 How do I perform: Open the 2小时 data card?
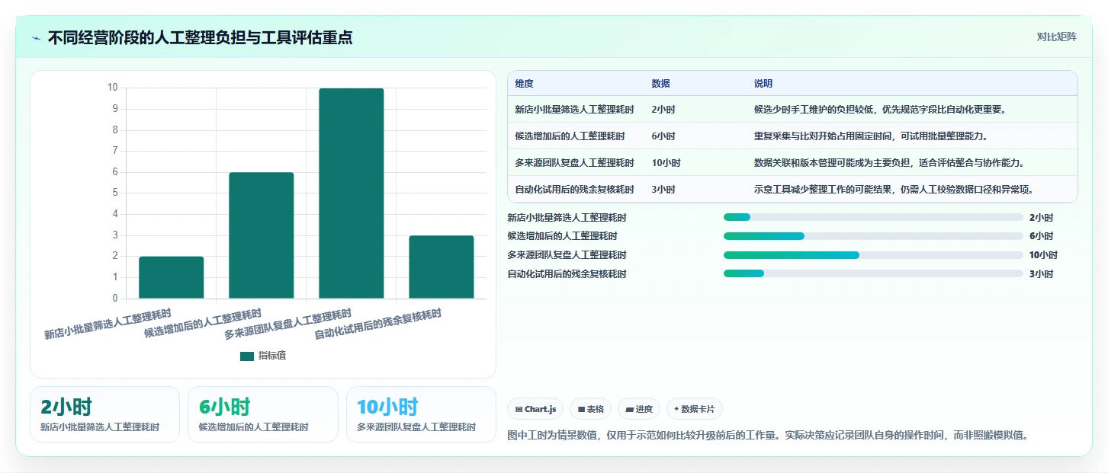104,414
